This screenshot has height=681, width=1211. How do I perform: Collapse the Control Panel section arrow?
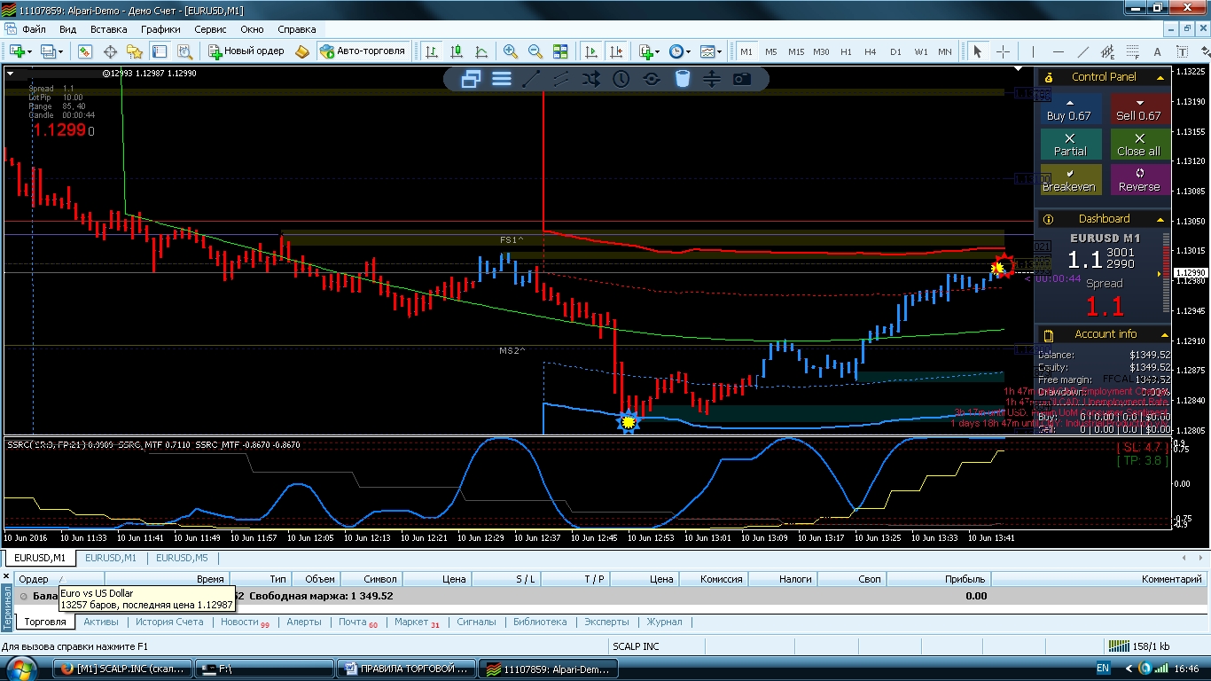1160,78
